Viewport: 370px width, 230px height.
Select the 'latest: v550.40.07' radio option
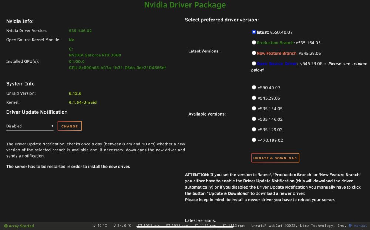pos(254,32)
